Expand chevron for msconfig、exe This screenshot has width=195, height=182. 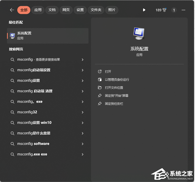coord(82,102)
